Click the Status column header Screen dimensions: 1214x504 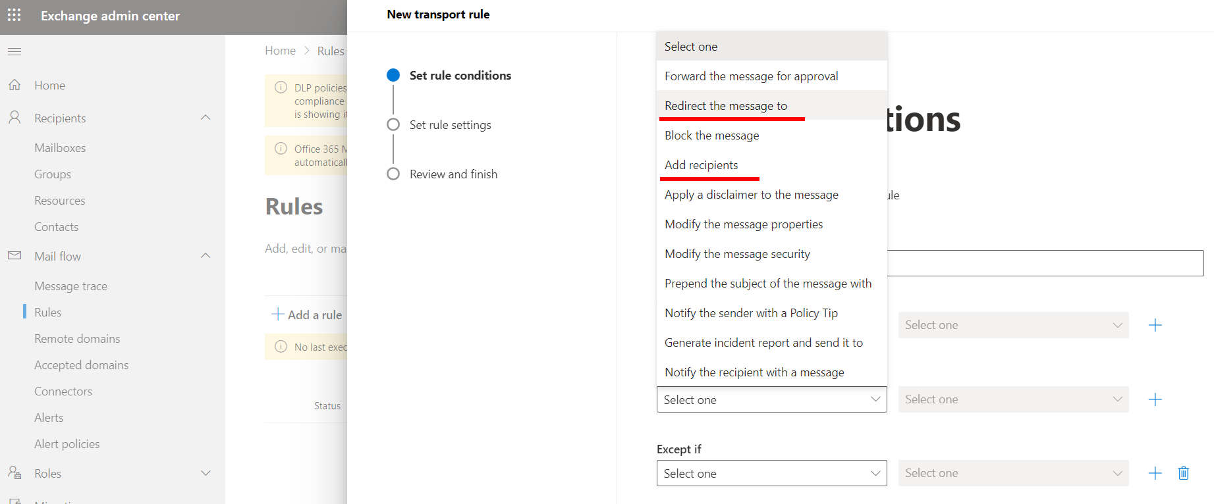pos(327,405)
